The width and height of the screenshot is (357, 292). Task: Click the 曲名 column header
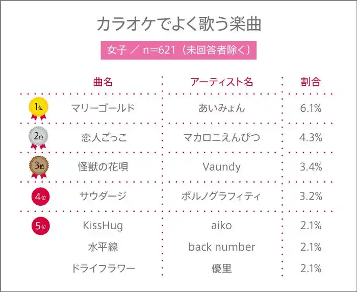point(103,82)
